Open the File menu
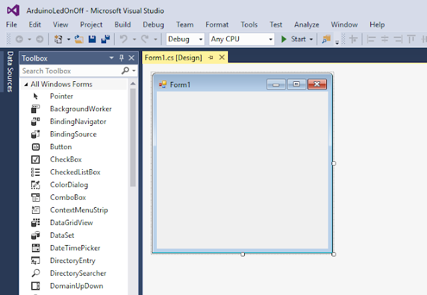Viewport: 427px width, 295px height. pos(11,25)
